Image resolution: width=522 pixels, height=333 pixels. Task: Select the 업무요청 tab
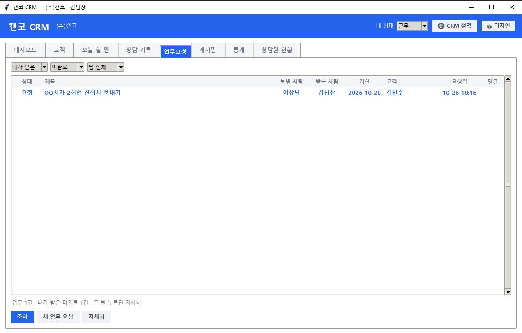point(176,51)
